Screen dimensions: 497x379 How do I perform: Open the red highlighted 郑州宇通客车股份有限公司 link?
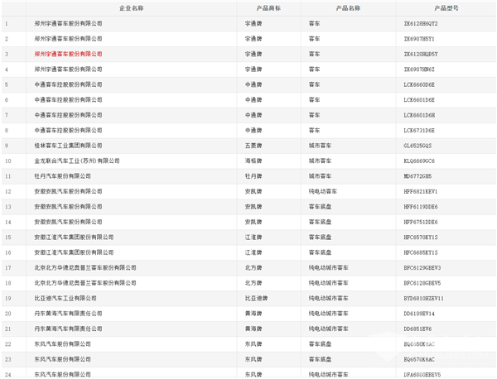coord(69,53)
